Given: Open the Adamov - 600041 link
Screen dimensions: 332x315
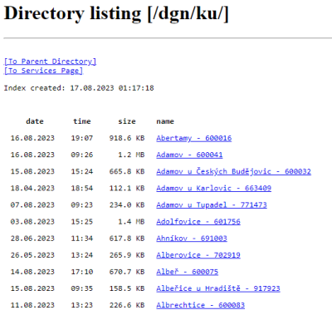Looking at the screenshot, I should (189, 155).
